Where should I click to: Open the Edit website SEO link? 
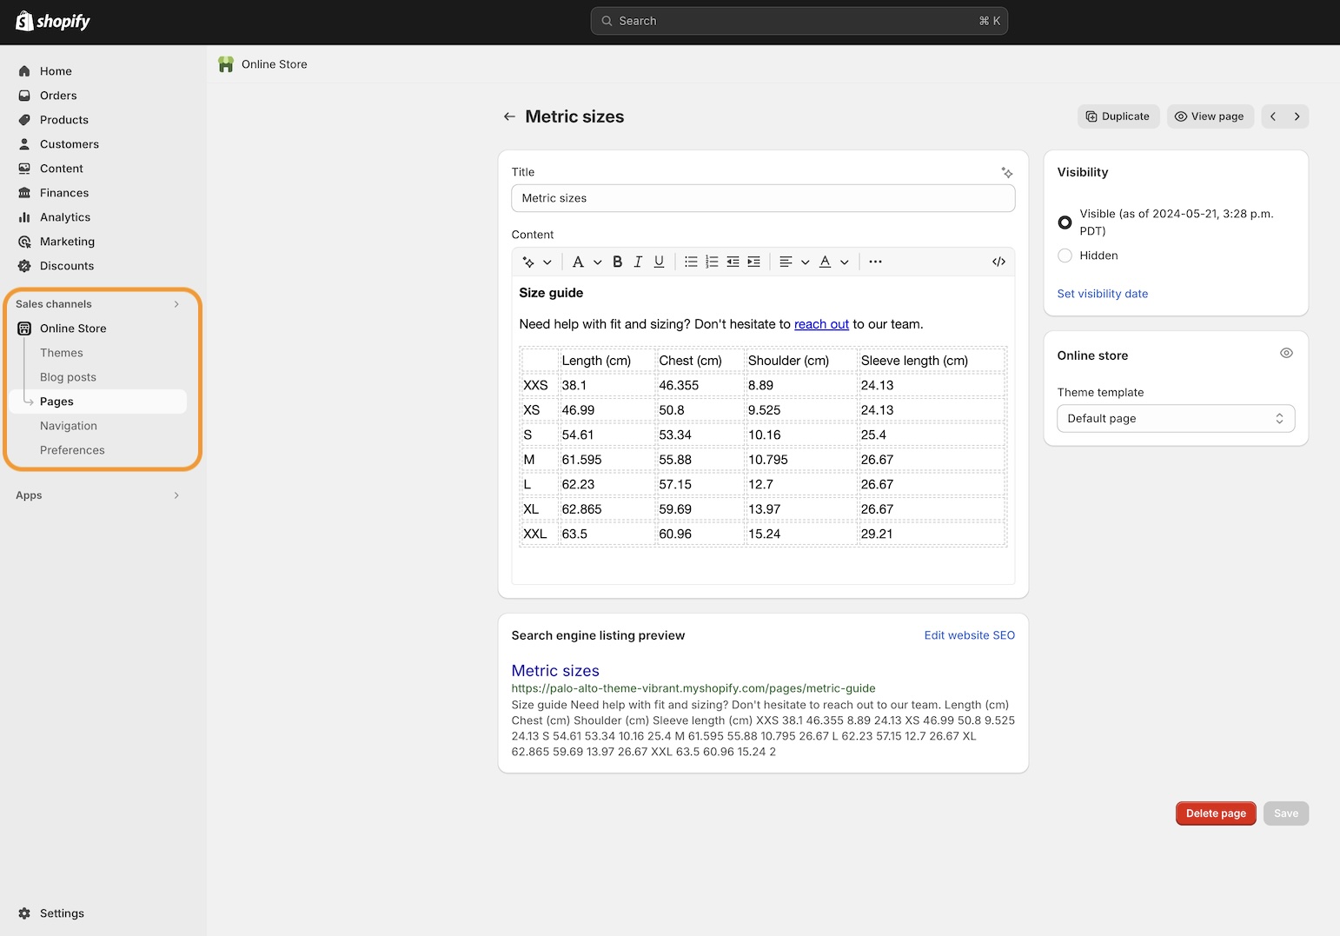[x=969, y=635]
